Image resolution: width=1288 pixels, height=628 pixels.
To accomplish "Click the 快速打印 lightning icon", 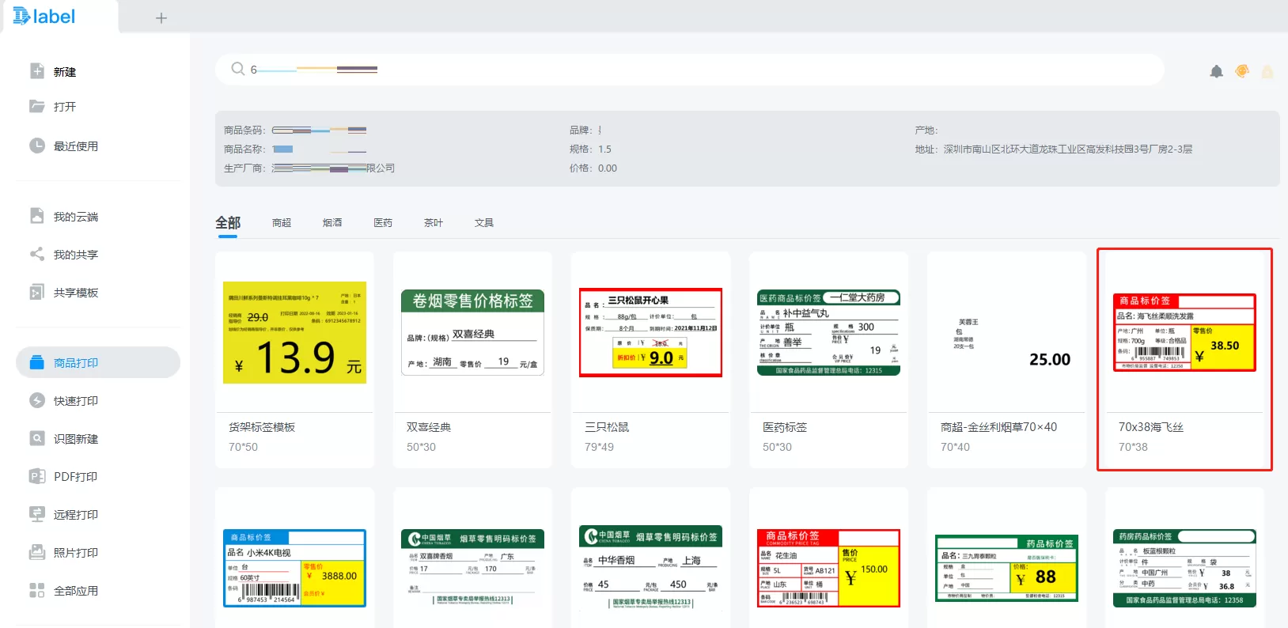I will [x=37, y=400].
